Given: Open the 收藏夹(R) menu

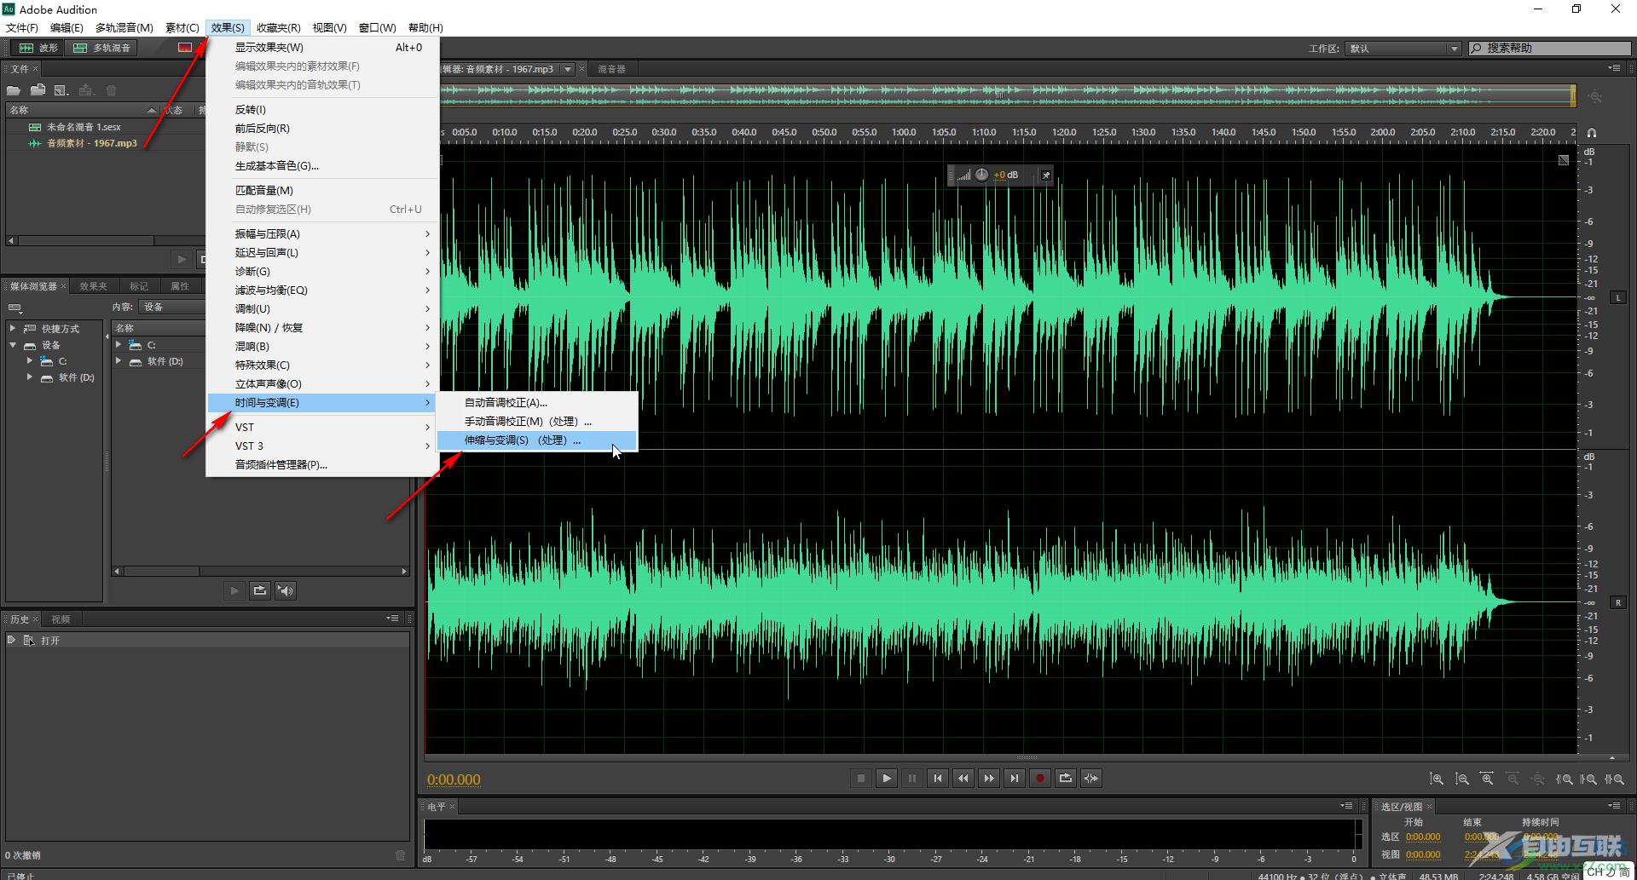Looking at the screenshot, I should click(278, 27).
